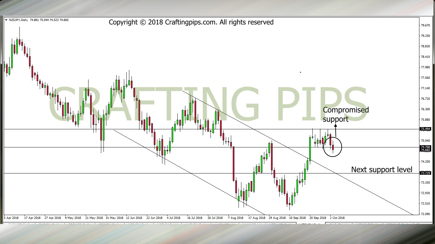Viewport: 435px width, 244px height.
Task: Click the 75.040 price scale value
Action: point(425,141)
